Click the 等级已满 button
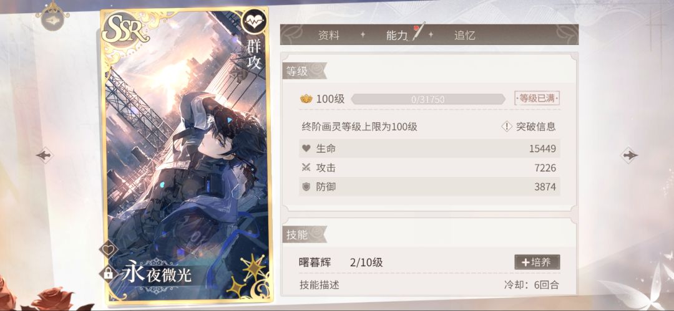 (x=537, y=98)
